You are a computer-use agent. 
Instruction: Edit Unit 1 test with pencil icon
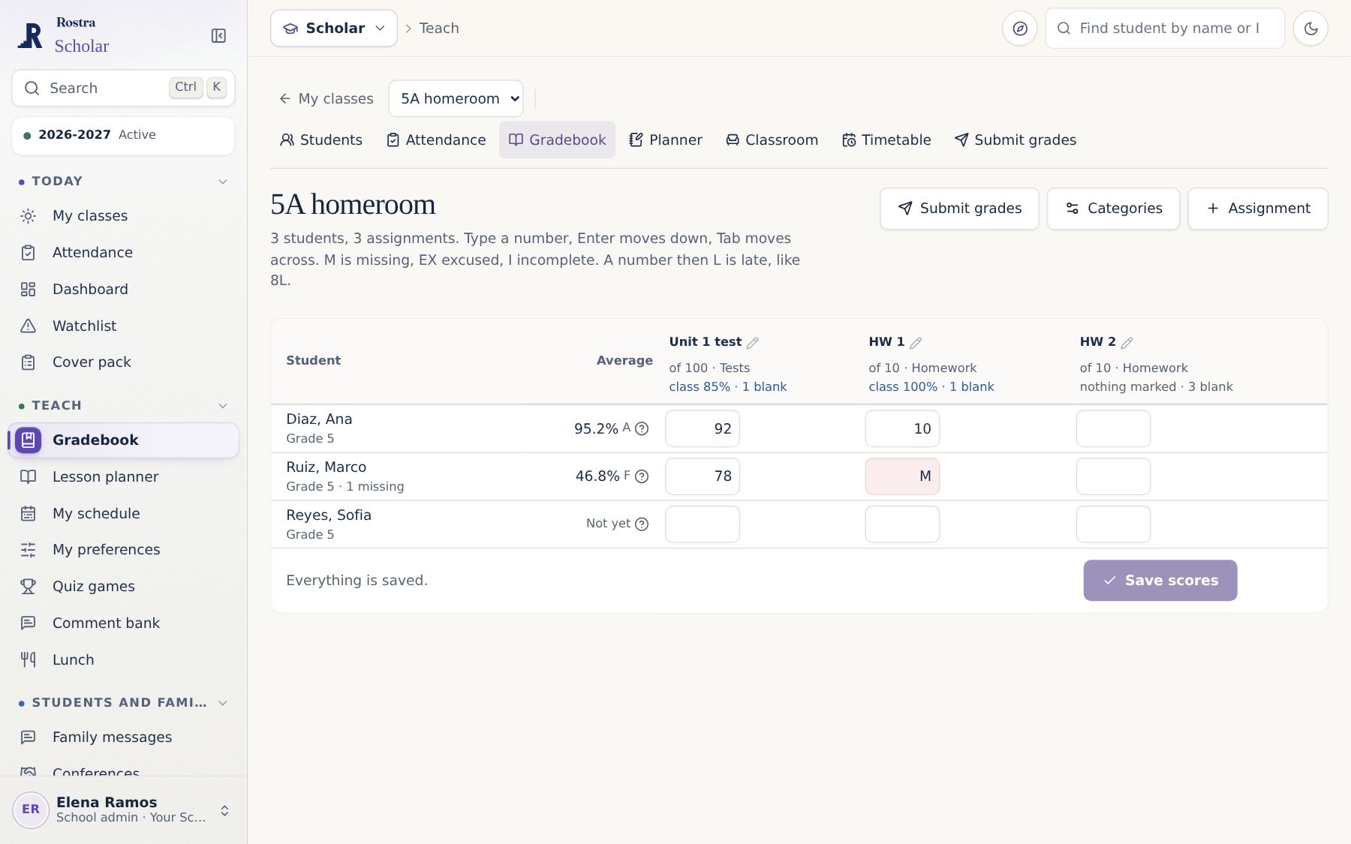(x=753, y=343)
